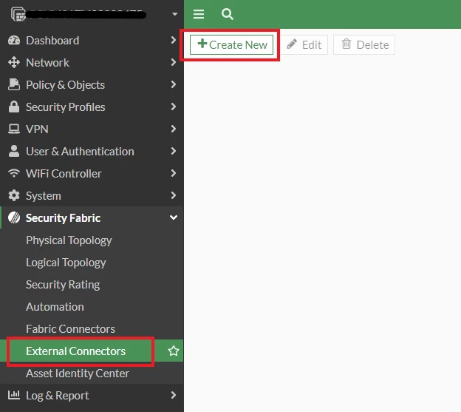Viewport: 461px width, 412px height.
Task: Open the Dashboard menu
Action: coord(92,41)
